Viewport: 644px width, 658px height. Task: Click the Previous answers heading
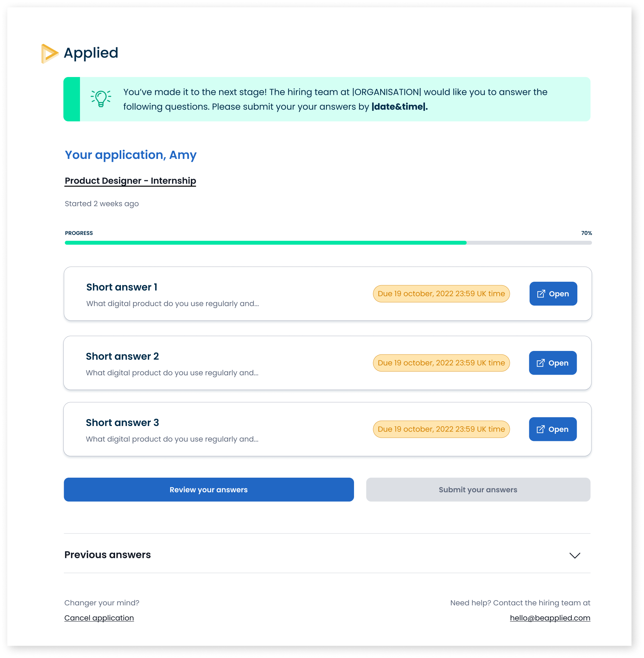tap(108, 555)
